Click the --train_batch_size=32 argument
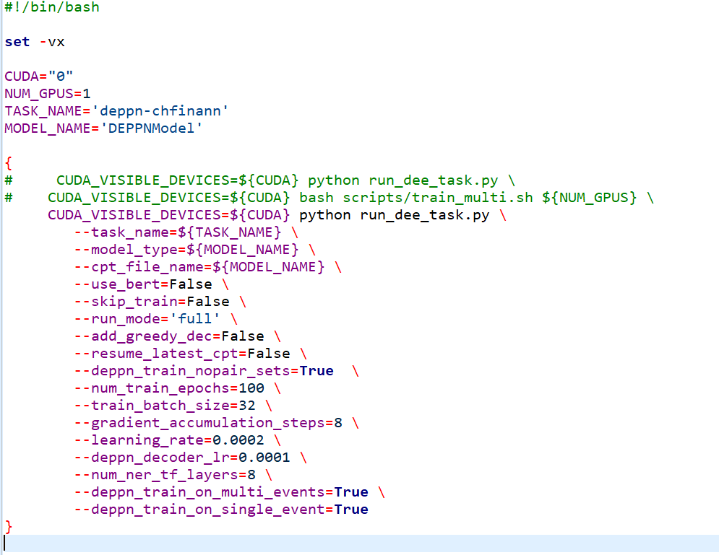This screenshot has height=555, width=719. pos(170,405)
